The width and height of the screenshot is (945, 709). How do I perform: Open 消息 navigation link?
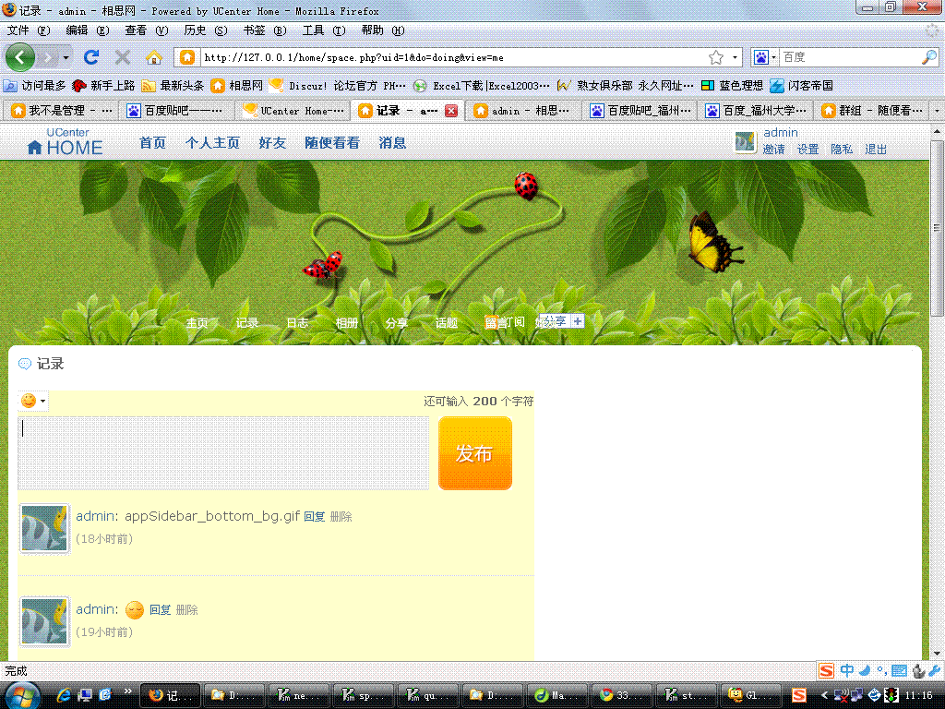coord(391,143)
